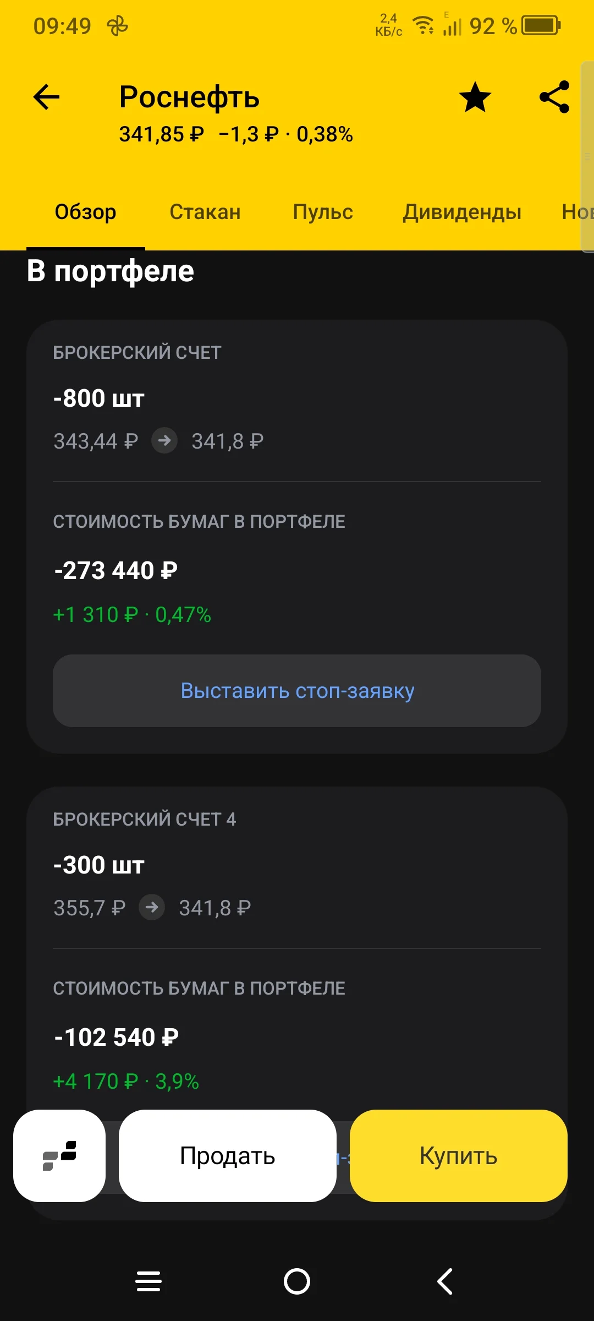Tap the Роснефть price header 341,85 ₽
This screenshot has height=1321, width=594.
point(162,134)
